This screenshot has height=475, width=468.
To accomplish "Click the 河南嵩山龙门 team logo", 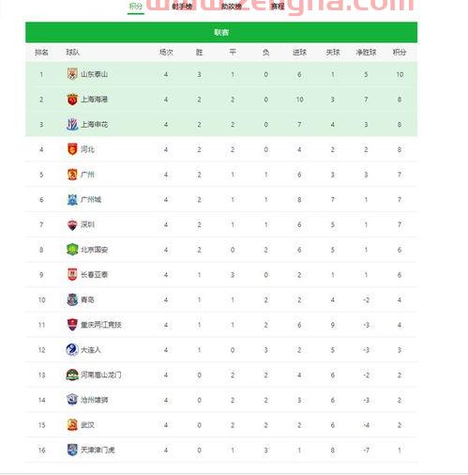I will [x=72, y=375].
